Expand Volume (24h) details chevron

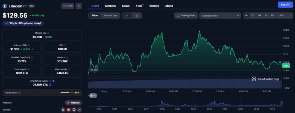(x=32, y=49)
